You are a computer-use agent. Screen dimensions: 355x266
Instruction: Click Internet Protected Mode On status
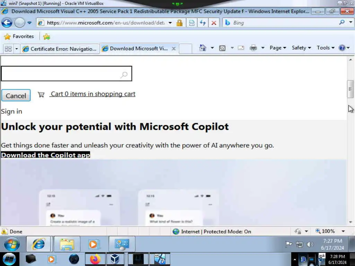[x=212, y=232]
